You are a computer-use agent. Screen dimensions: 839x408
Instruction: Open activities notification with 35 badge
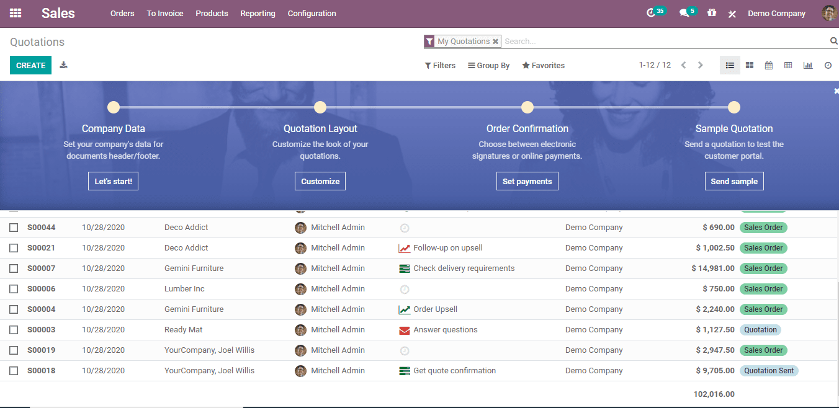pyautogui.click(x=651, y=13)
